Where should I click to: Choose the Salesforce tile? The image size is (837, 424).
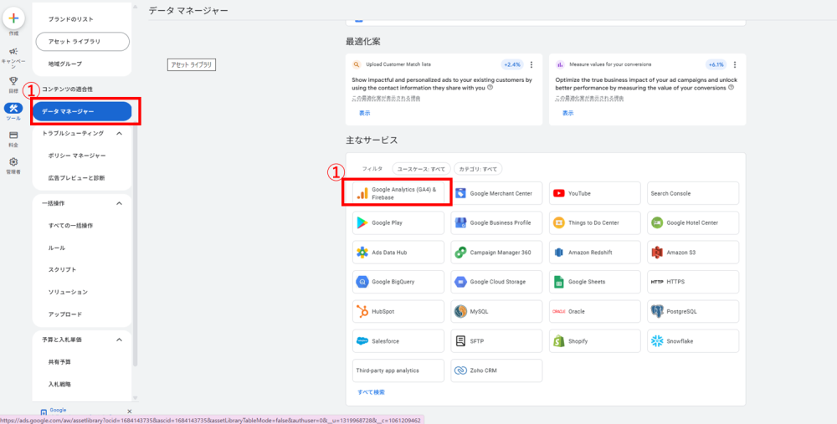tap(398, 341)
